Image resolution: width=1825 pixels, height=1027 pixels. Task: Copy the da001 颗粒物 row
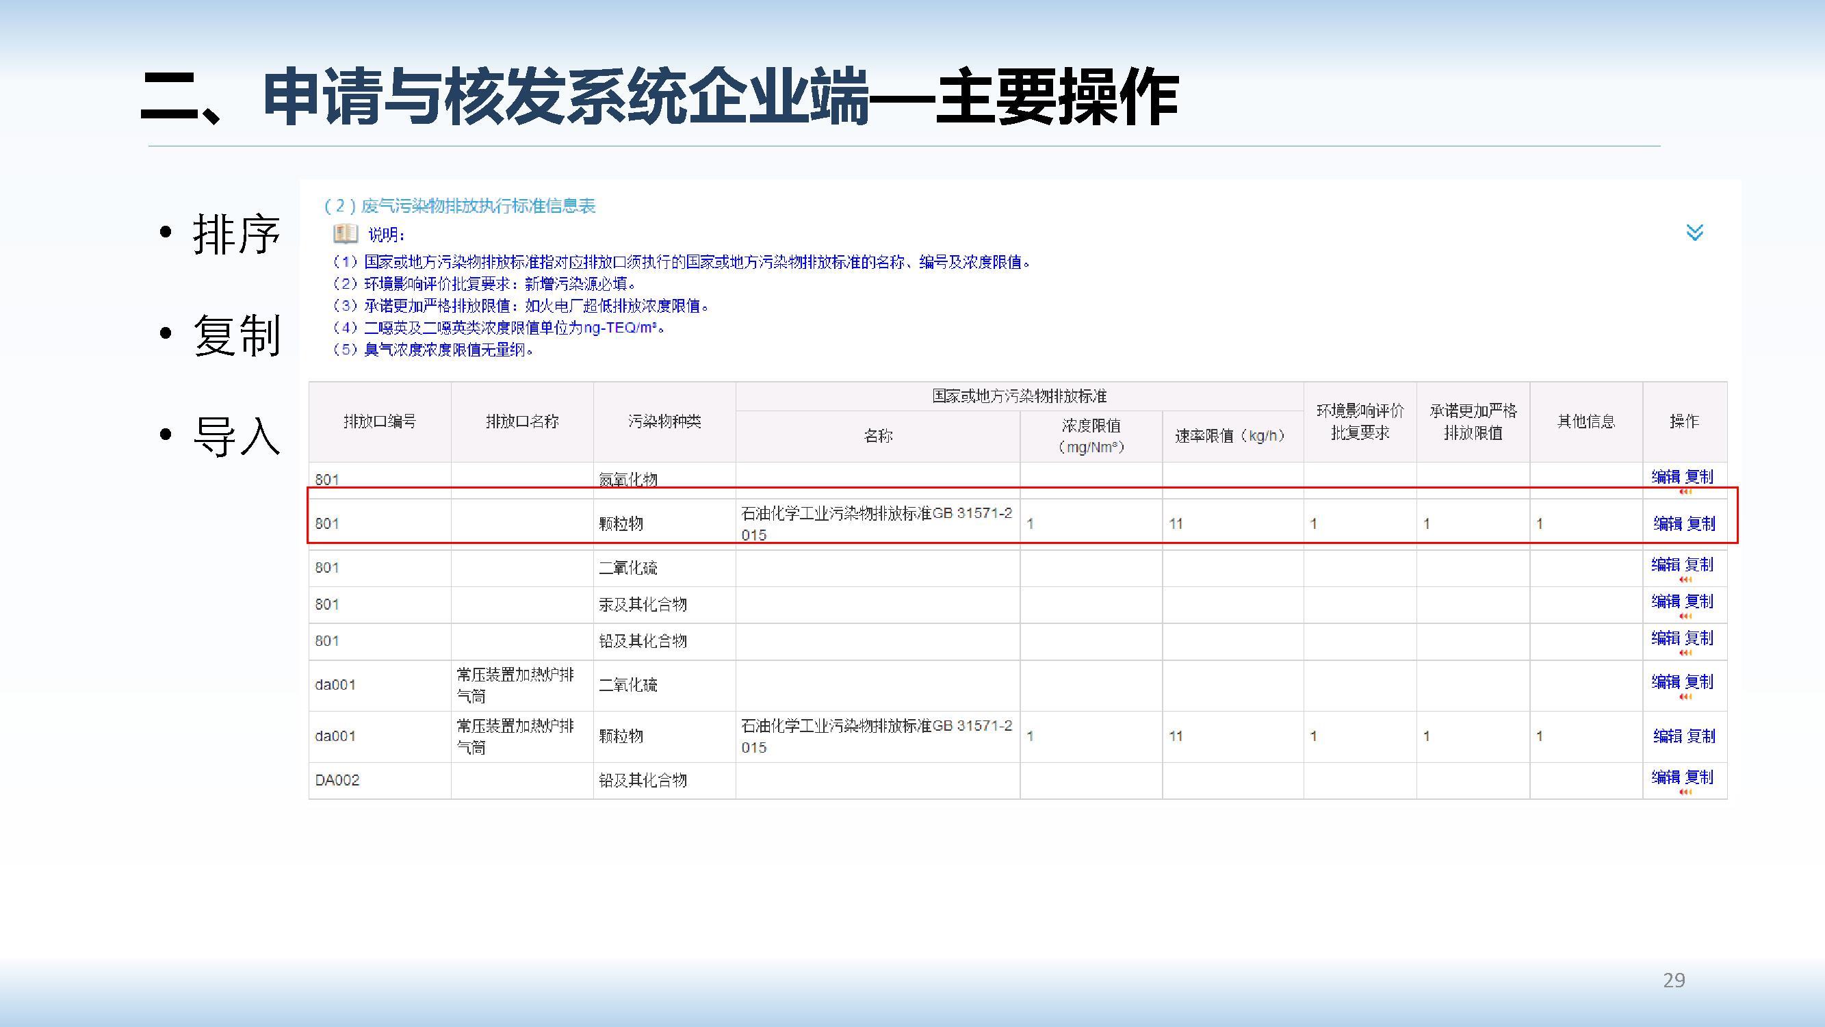point(1700,736)
